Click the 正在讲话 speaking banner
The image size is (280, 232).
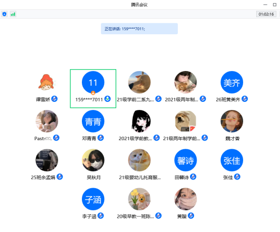point(139,29)
